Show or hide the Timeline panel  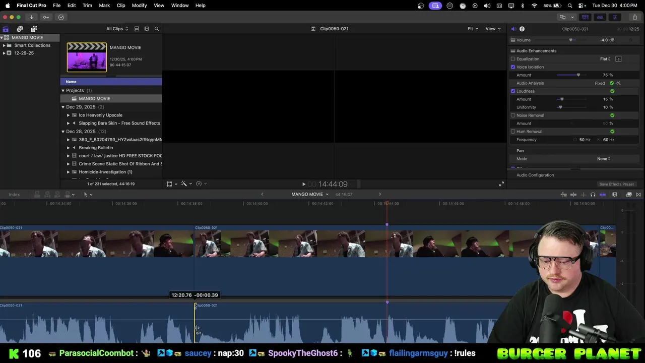(600, 17)
